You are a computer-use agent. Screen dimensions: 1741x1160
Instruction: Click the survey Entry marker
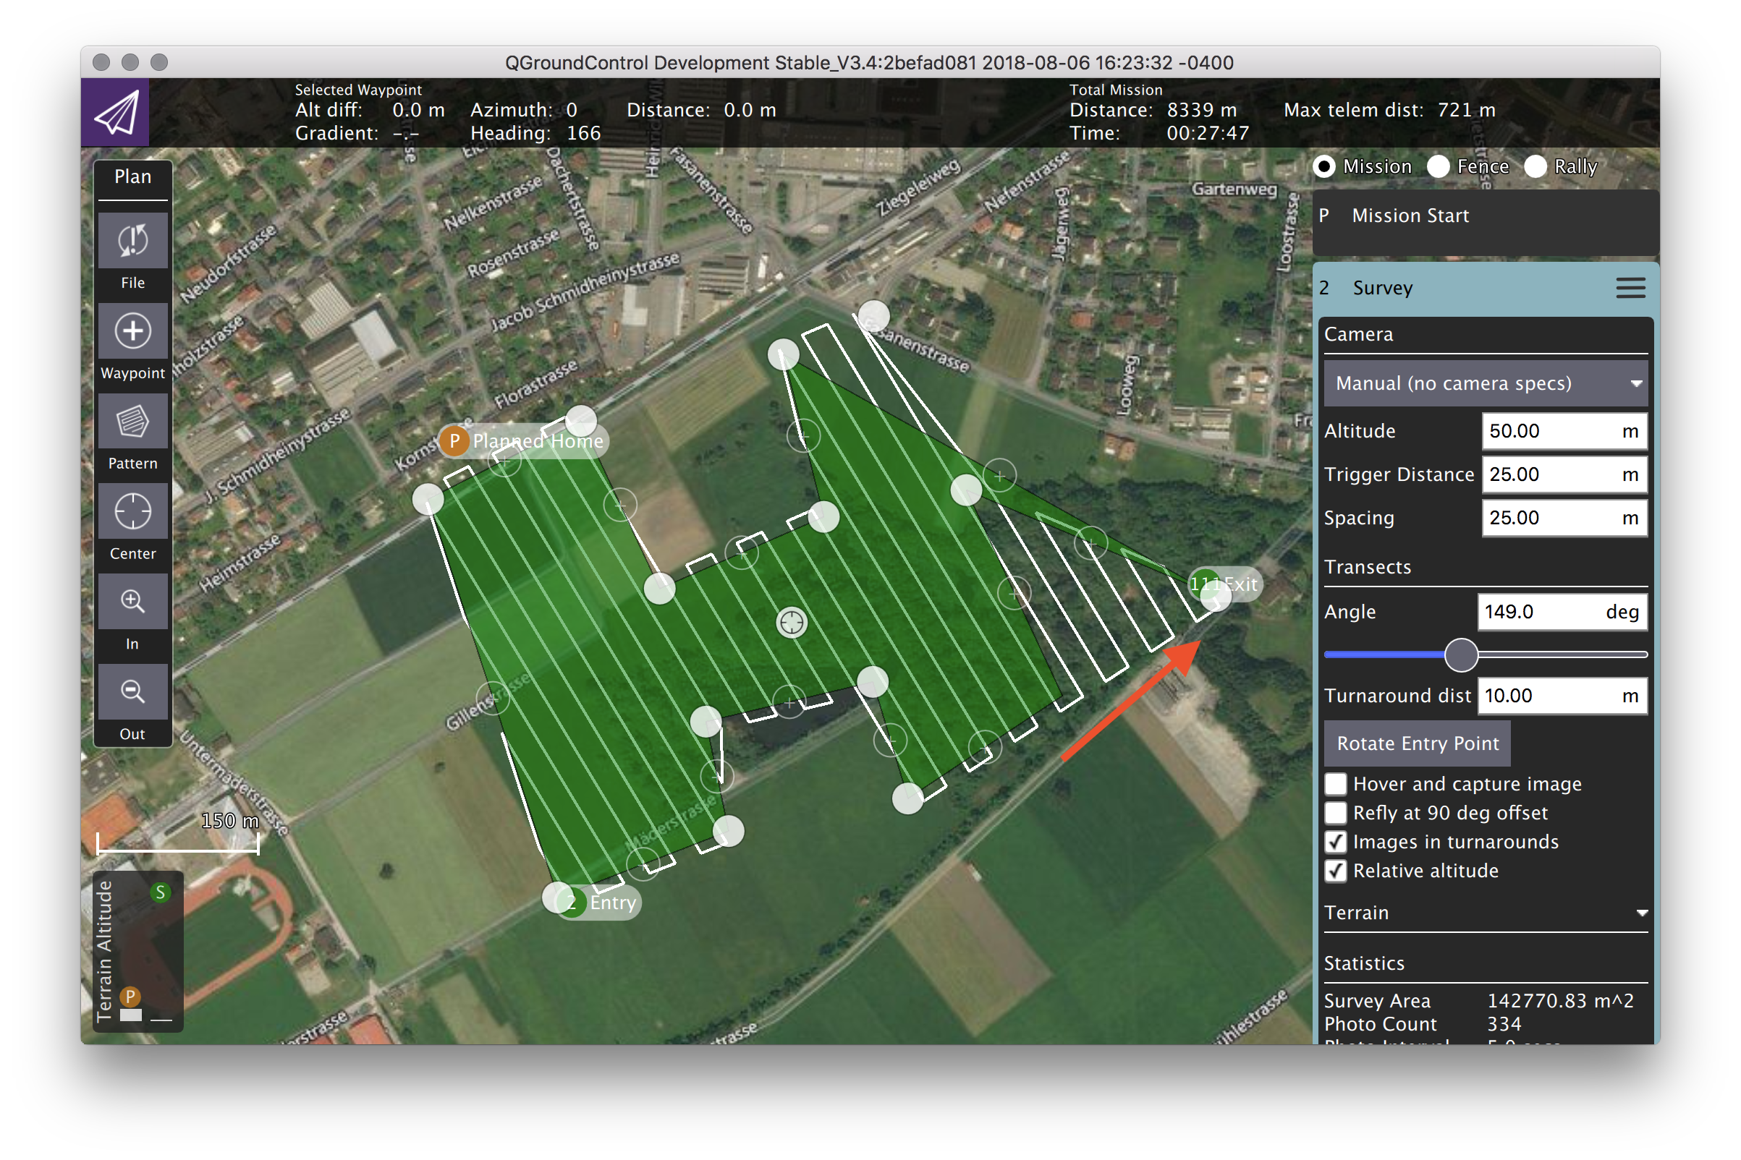point(599,903)
